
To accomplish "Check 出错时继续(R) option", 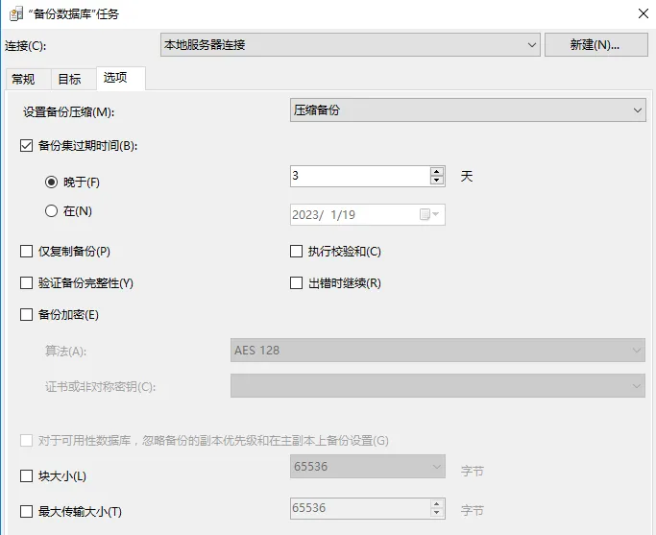I will [296, 283].
